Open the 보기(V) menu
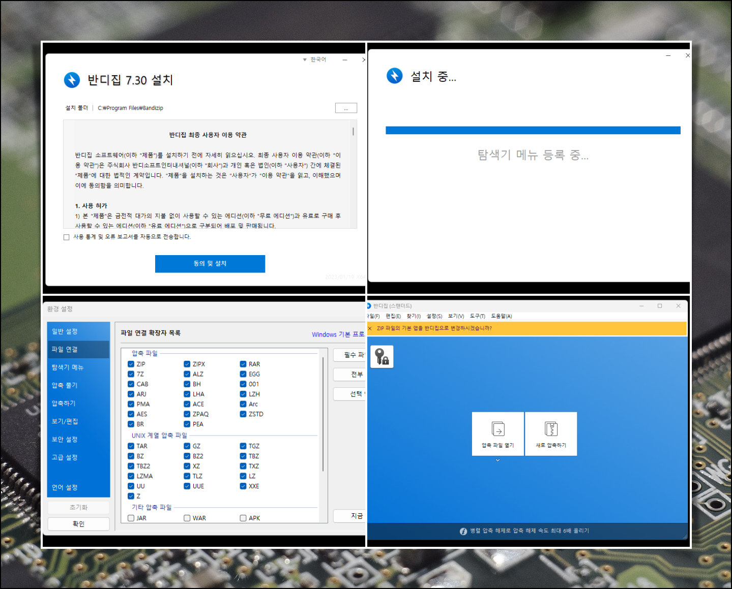 click(456, 316)
